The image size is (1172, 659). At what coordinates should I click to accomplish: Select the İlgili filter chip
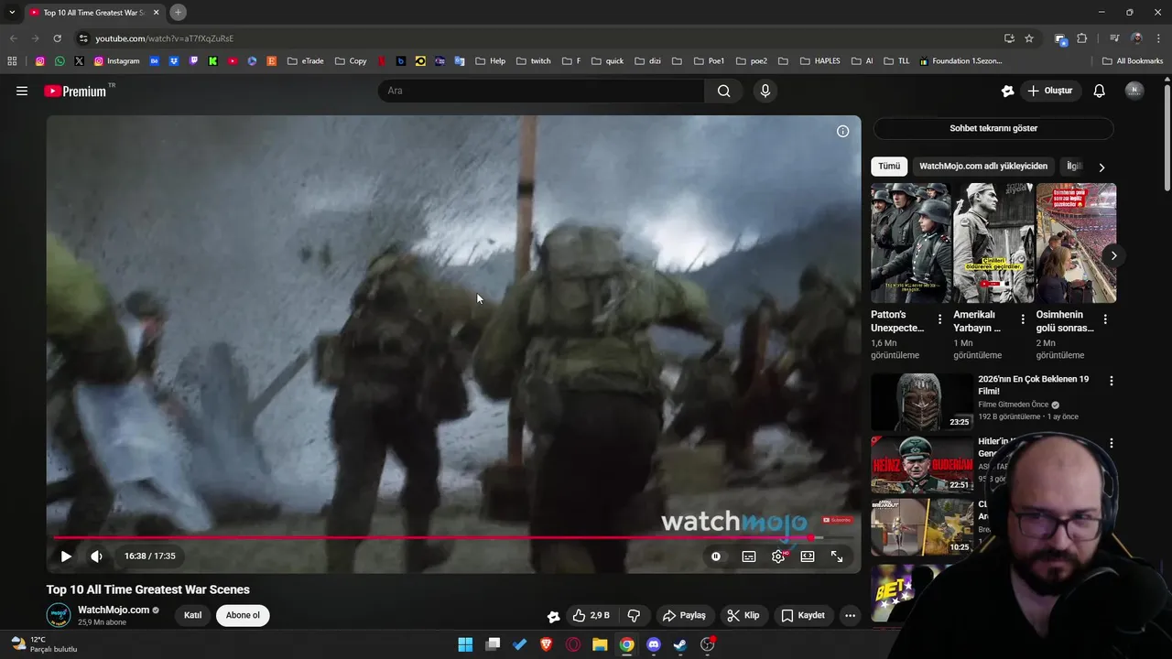click(1075, 166)
